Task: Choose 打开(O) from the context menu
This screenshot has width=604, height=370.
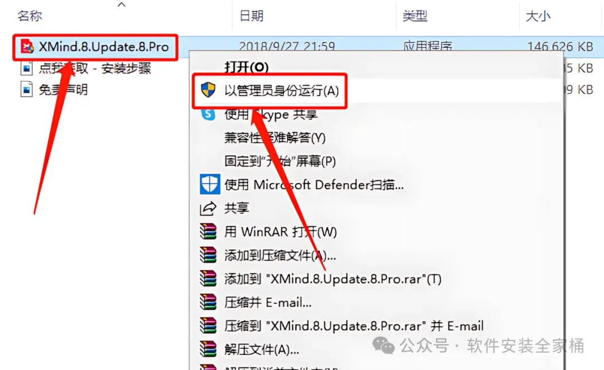Action: 247,67
